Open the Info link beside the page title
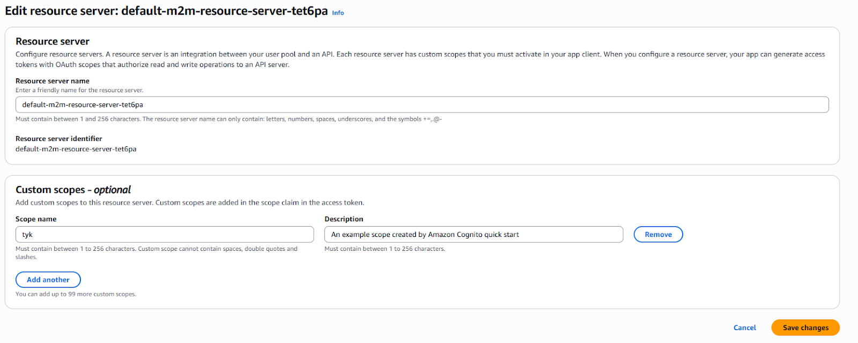 [x=338, y=13]
